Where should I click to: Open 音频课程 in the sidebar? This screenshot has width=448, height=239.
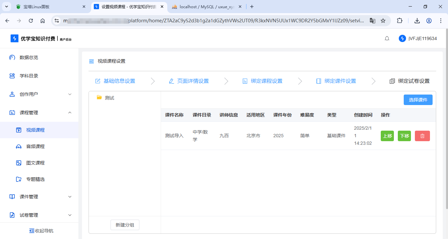[x=35, y=146]
